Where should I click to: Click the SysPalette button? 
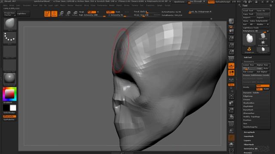tap(9, 120)
